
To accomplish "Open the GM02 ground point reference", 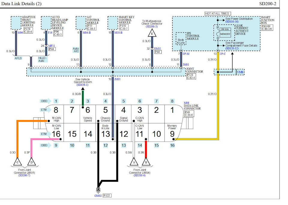I will 98,196.
